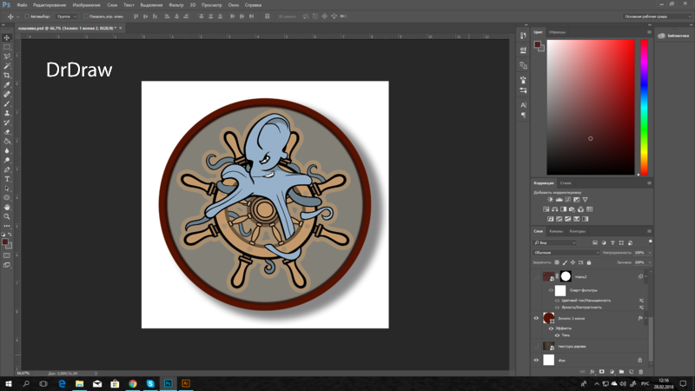
Task: Select the Brush tool
Action: 7,103
